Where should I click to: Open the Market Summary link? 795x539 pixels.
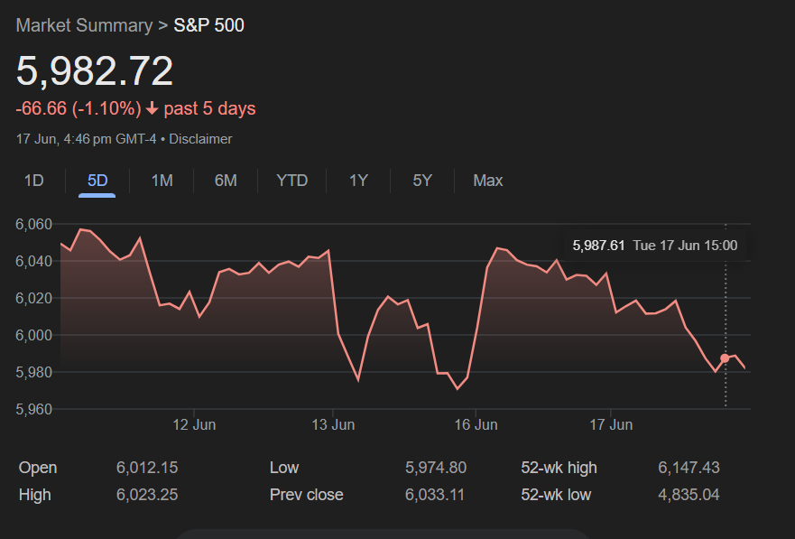[x=84, y=25]
